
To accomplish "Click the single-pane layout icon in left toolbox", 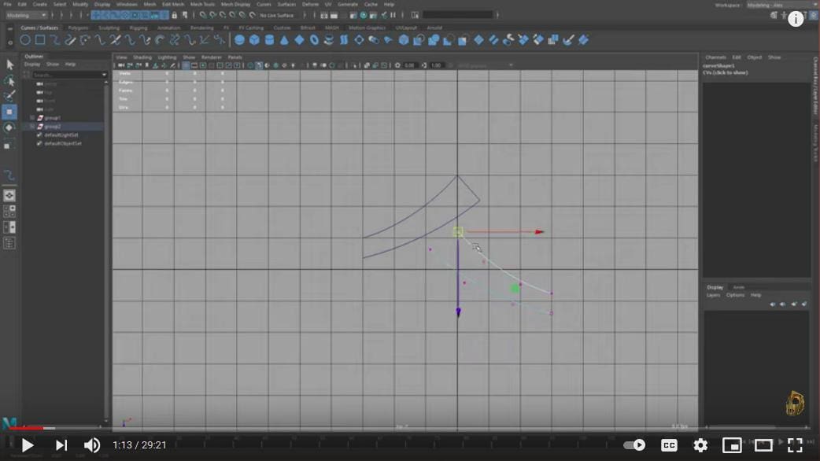I will (x=9, y=195).
